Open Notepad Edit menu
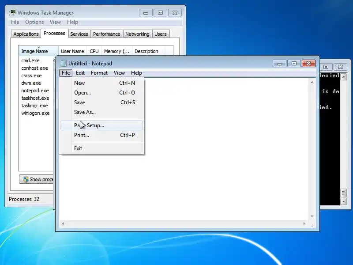Screen dimensions: 353x265 point(80,73)
